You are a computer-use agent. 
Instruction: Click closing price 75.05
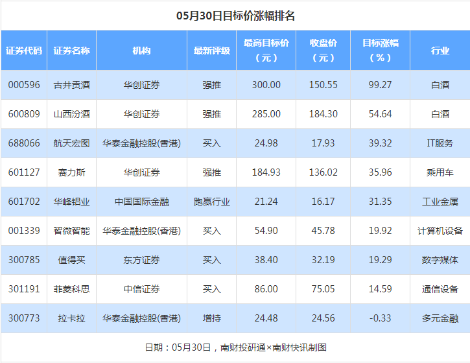tap(323, 288)
